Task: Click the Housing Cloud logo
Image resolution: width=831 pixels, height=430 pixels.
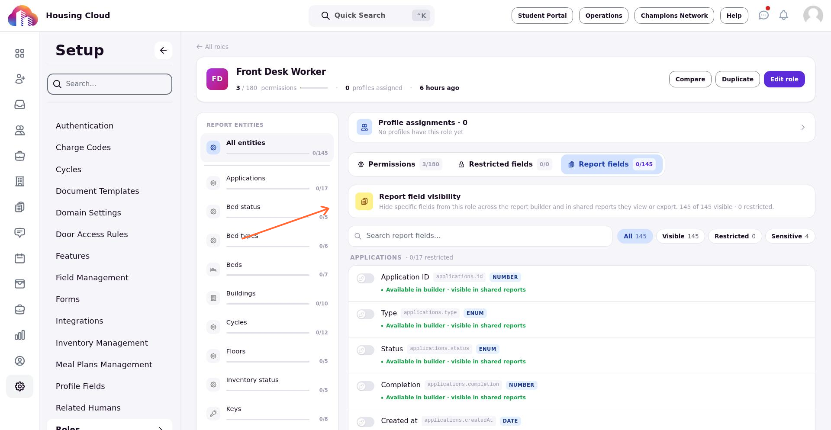Action: [23, 16]
